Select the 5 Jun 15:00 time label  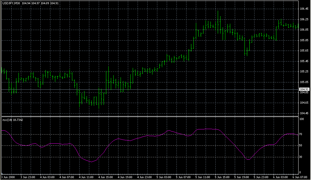click(223, 177)
